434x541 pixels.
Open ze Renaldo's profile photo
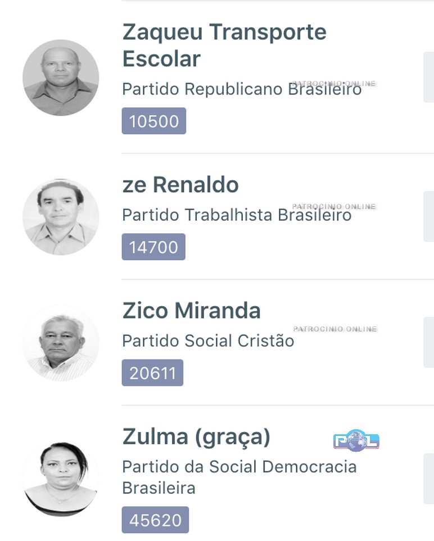[x=61, y=217]
